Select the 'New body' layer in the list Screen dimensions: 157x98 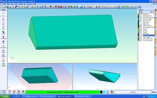tap(146, 34)
